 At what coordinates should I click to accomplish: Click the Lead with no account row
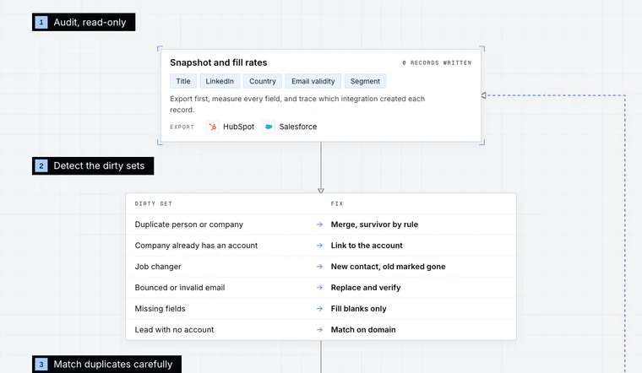tap(321, 330)
